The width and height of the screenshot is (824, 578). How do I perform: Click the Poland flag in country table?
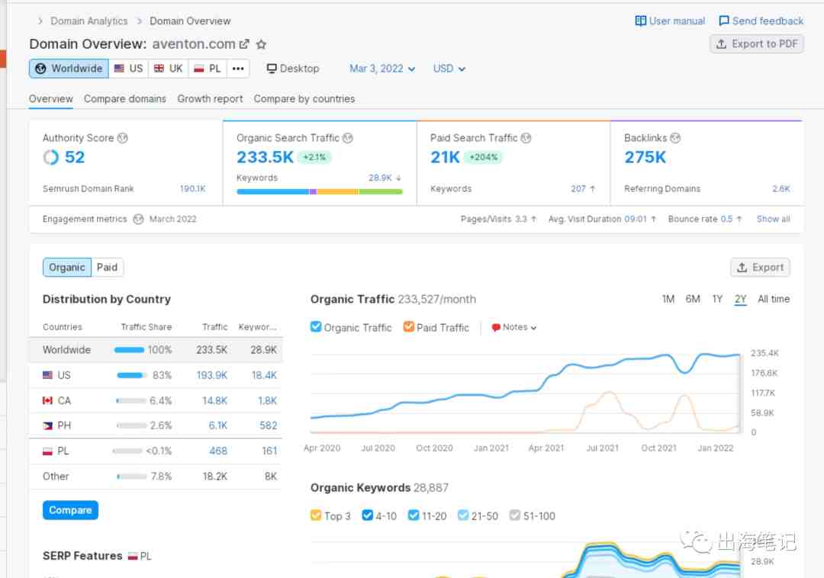point(48,451)
